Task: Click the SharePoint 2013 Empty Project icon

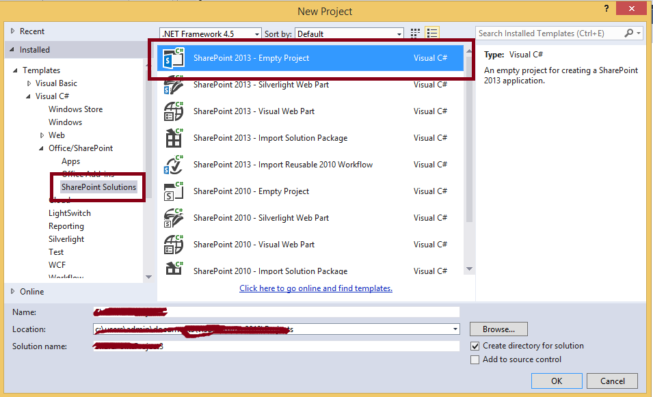Action: point(173,58)
